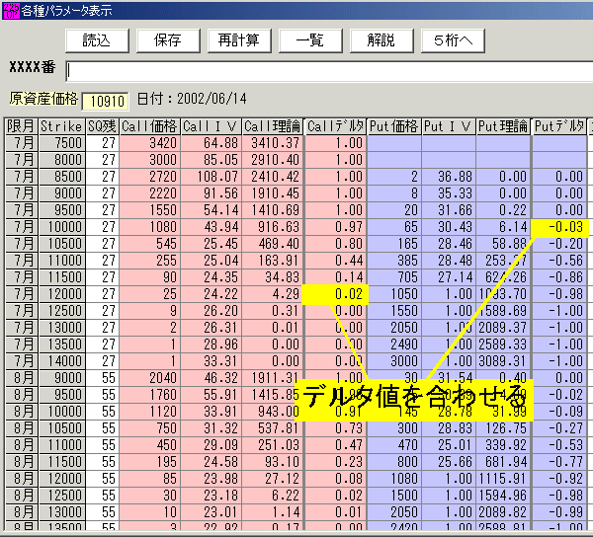This screenshot has height=537, width=593.
Task: Select the Call理論 column header
Action: pos(273,126)
